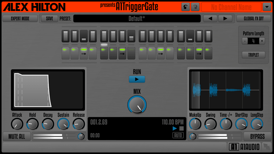Click the redo arrow icon
Image resolution: width=274 pixels, height=154 pixels.
(x=195, y=7)
